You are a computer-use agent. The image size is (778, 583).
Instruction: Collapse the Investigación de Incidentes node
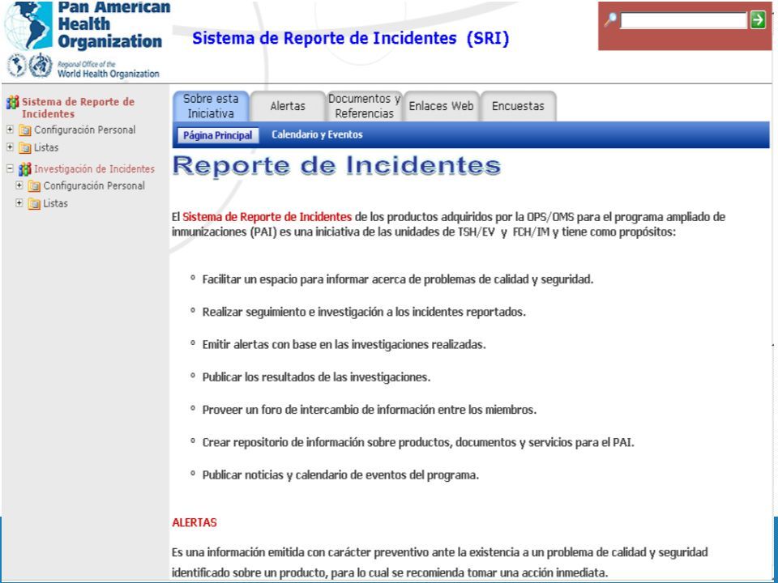pyautogui.click(x=10, y=168)
